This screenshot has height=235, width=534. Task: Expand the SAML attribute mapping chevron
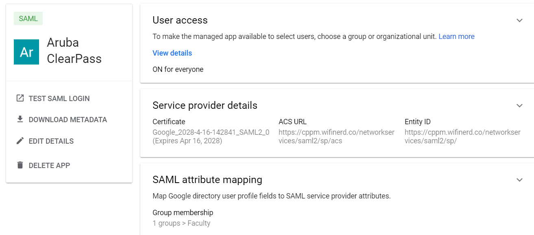[x=519, y=180]
